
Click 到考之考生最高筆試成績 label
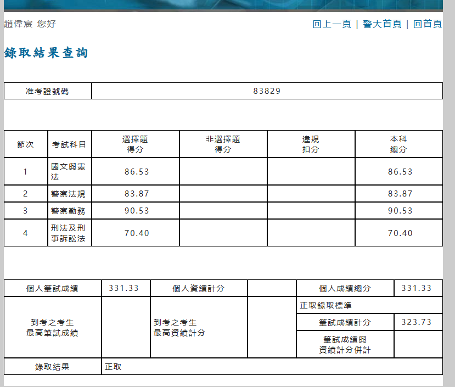[52, 328]
